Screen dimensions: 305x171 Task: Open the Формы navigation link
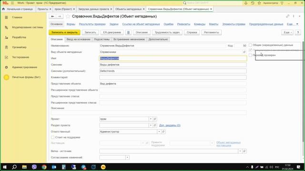[71, 24]
